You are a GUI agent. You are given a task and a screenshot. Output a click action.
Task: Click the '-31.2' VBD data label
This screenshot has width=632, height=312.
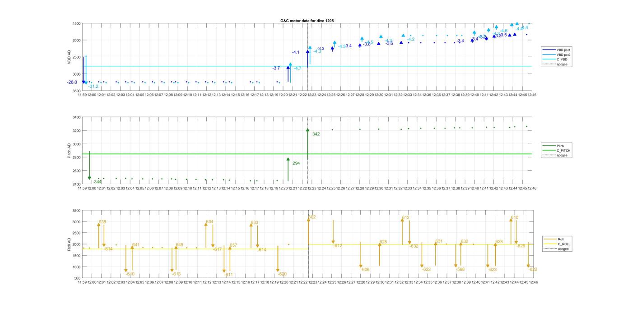93,86
